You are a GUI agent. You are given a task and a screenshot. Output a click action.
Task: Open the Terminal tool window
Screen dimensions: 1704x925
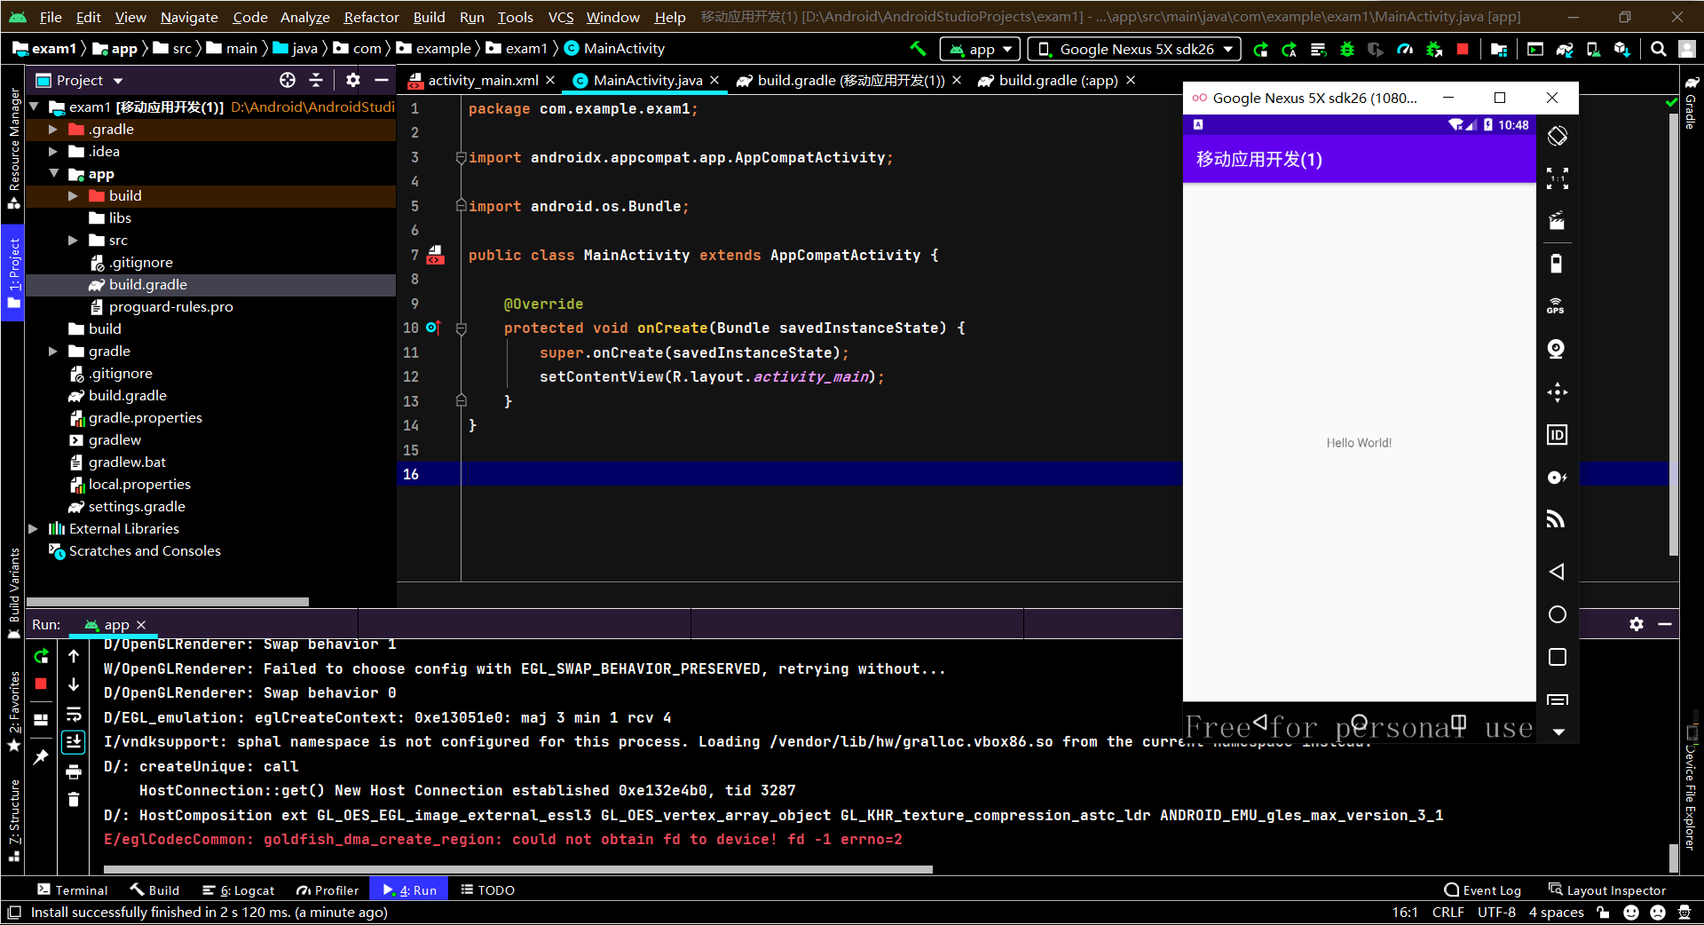click(x=72, y=890)
